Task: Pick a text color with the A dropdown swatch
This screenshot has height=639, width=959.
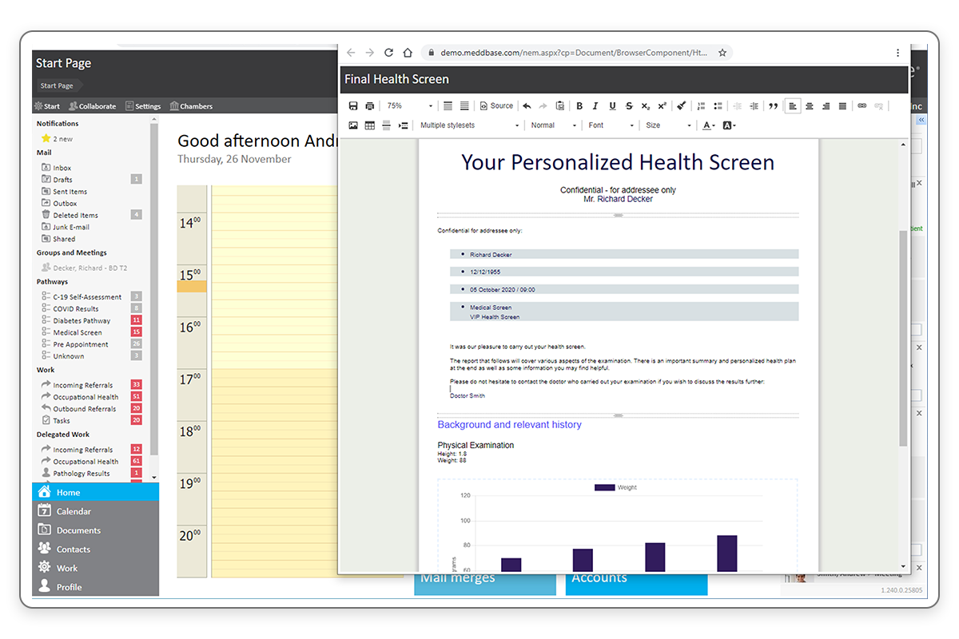Action: tap(706, 125)
